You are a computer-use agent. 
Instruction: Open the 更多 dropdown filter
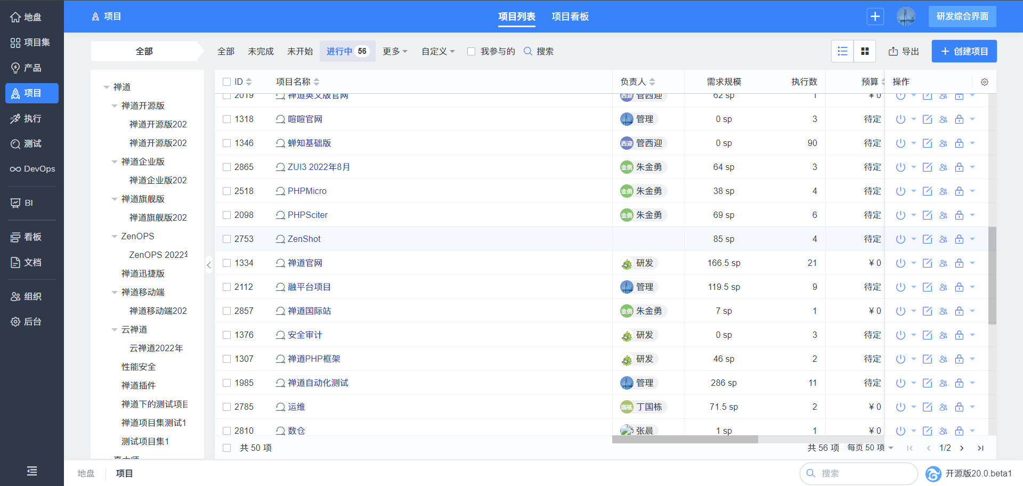395,51
